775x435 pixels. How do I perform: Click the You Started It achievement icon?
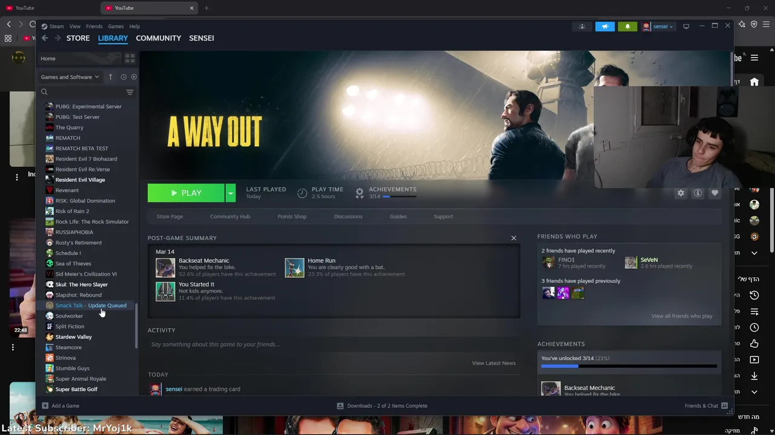165,291
